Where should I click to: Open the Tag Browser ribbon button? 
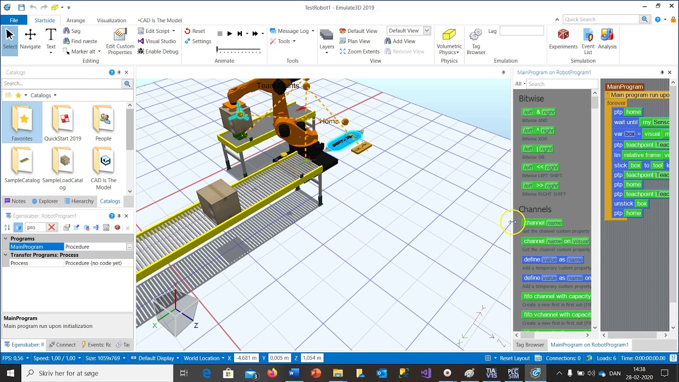476,41
